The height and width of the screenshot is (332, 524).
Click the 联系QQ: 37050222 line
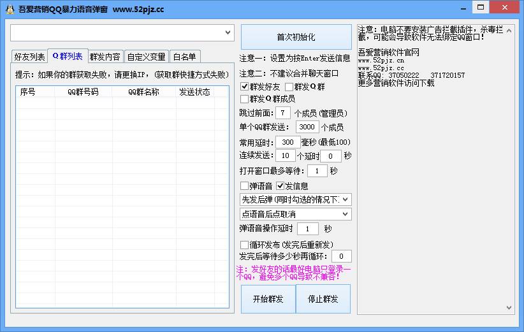[x=411, y=75]
